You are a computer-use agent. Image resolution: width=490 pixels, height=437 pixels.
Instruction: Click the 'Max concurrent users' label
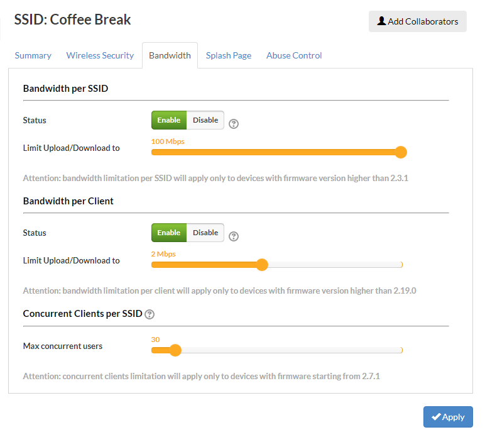coord(63,346)
